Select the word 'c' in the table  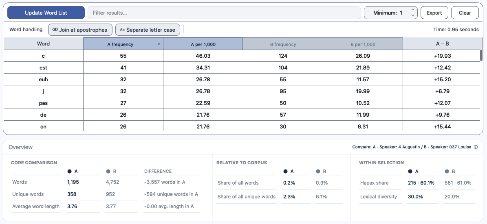(43, 56)
